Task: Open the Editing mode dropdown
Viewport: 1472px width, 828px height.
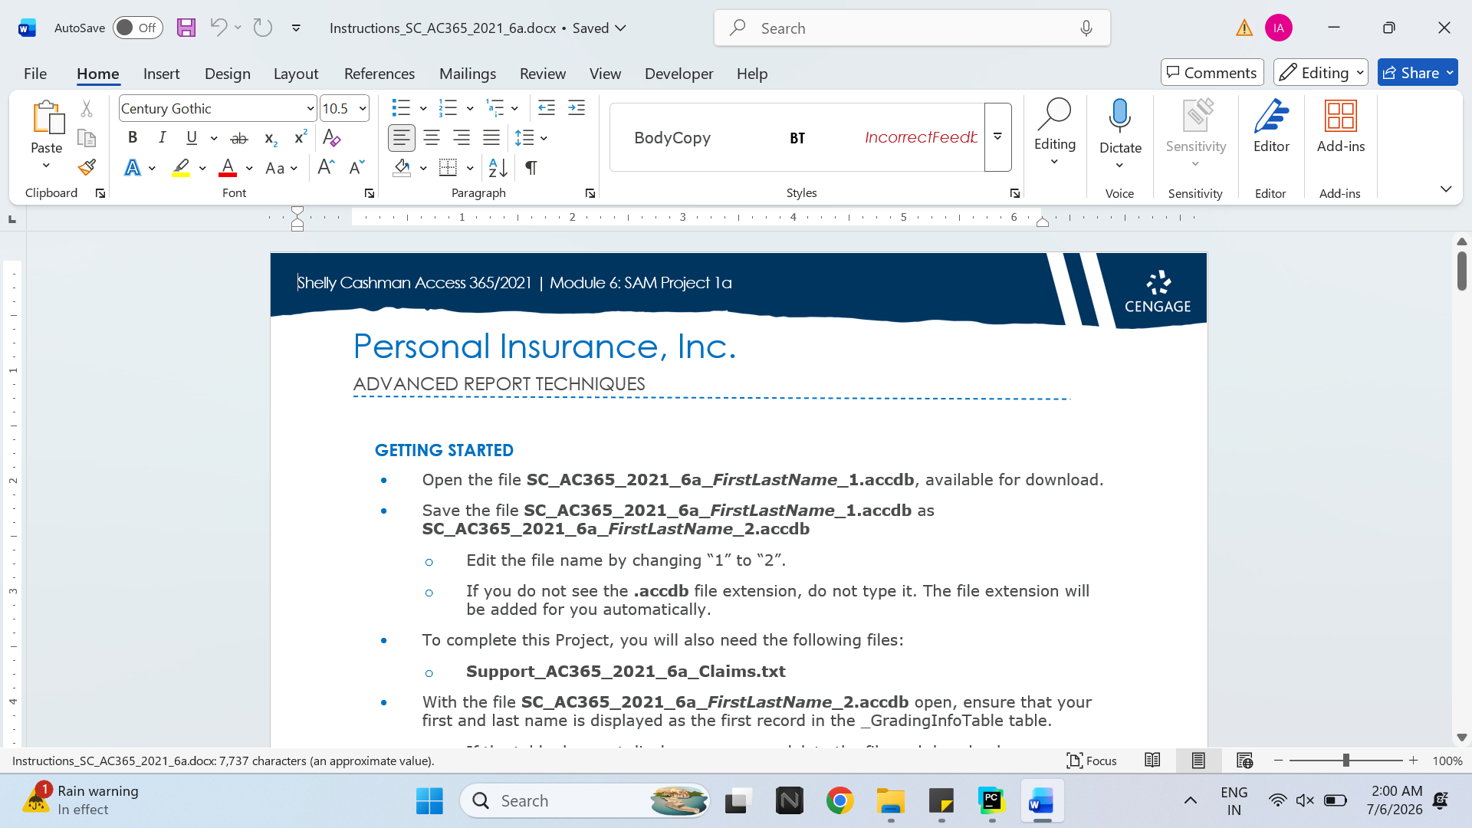Action: (x=1321, y=73)
